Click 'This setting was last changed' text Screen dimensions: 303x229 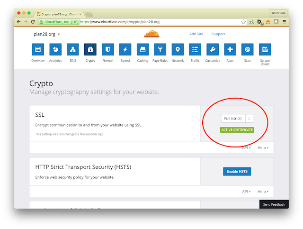pyautogui.click(x=69, y=134)
